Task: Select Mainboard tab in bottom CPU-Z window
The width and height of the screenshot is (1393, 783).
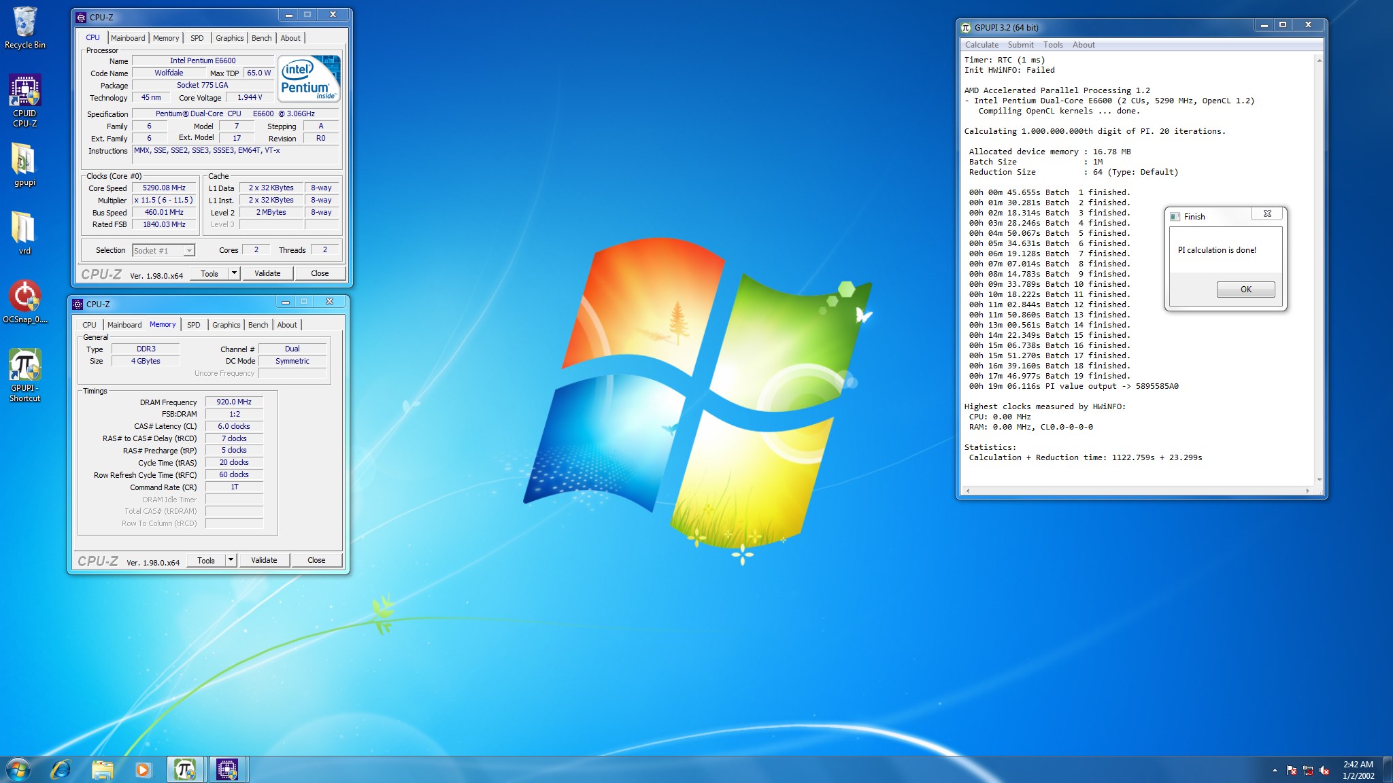Action: point(124,325)
